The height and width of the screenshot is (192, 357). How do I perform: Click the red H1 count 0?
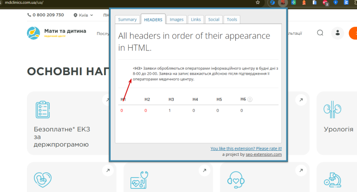tap(122, 110)
